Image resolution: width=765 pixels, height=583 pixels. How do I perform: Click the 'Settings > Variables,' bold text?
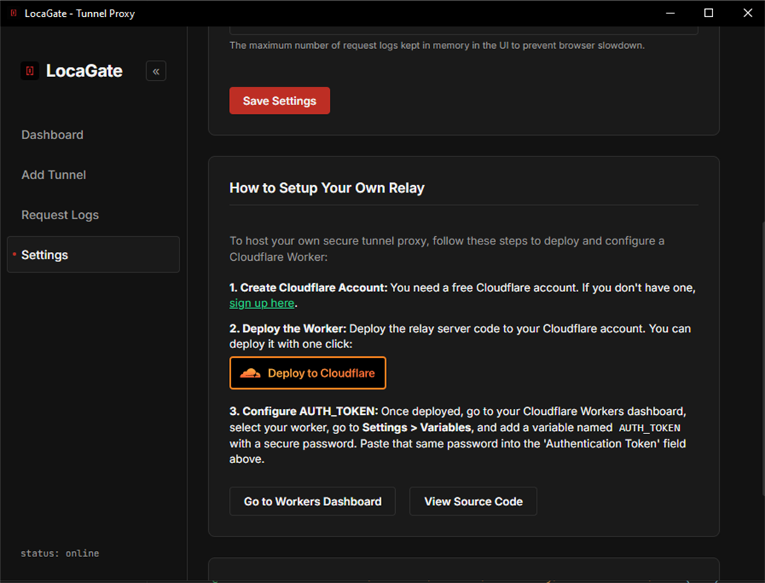pos(417,427)
